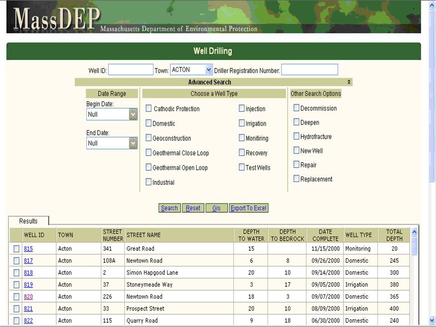Screen dimensions: 436x327
Task: Click the results table scroll-up arrow
Action: pyautogui.click(x=414, y=232)
